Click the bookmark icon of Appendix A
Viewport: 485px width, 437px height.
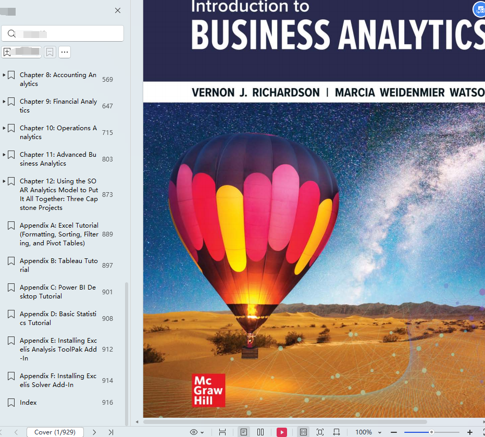coord(11,226)
